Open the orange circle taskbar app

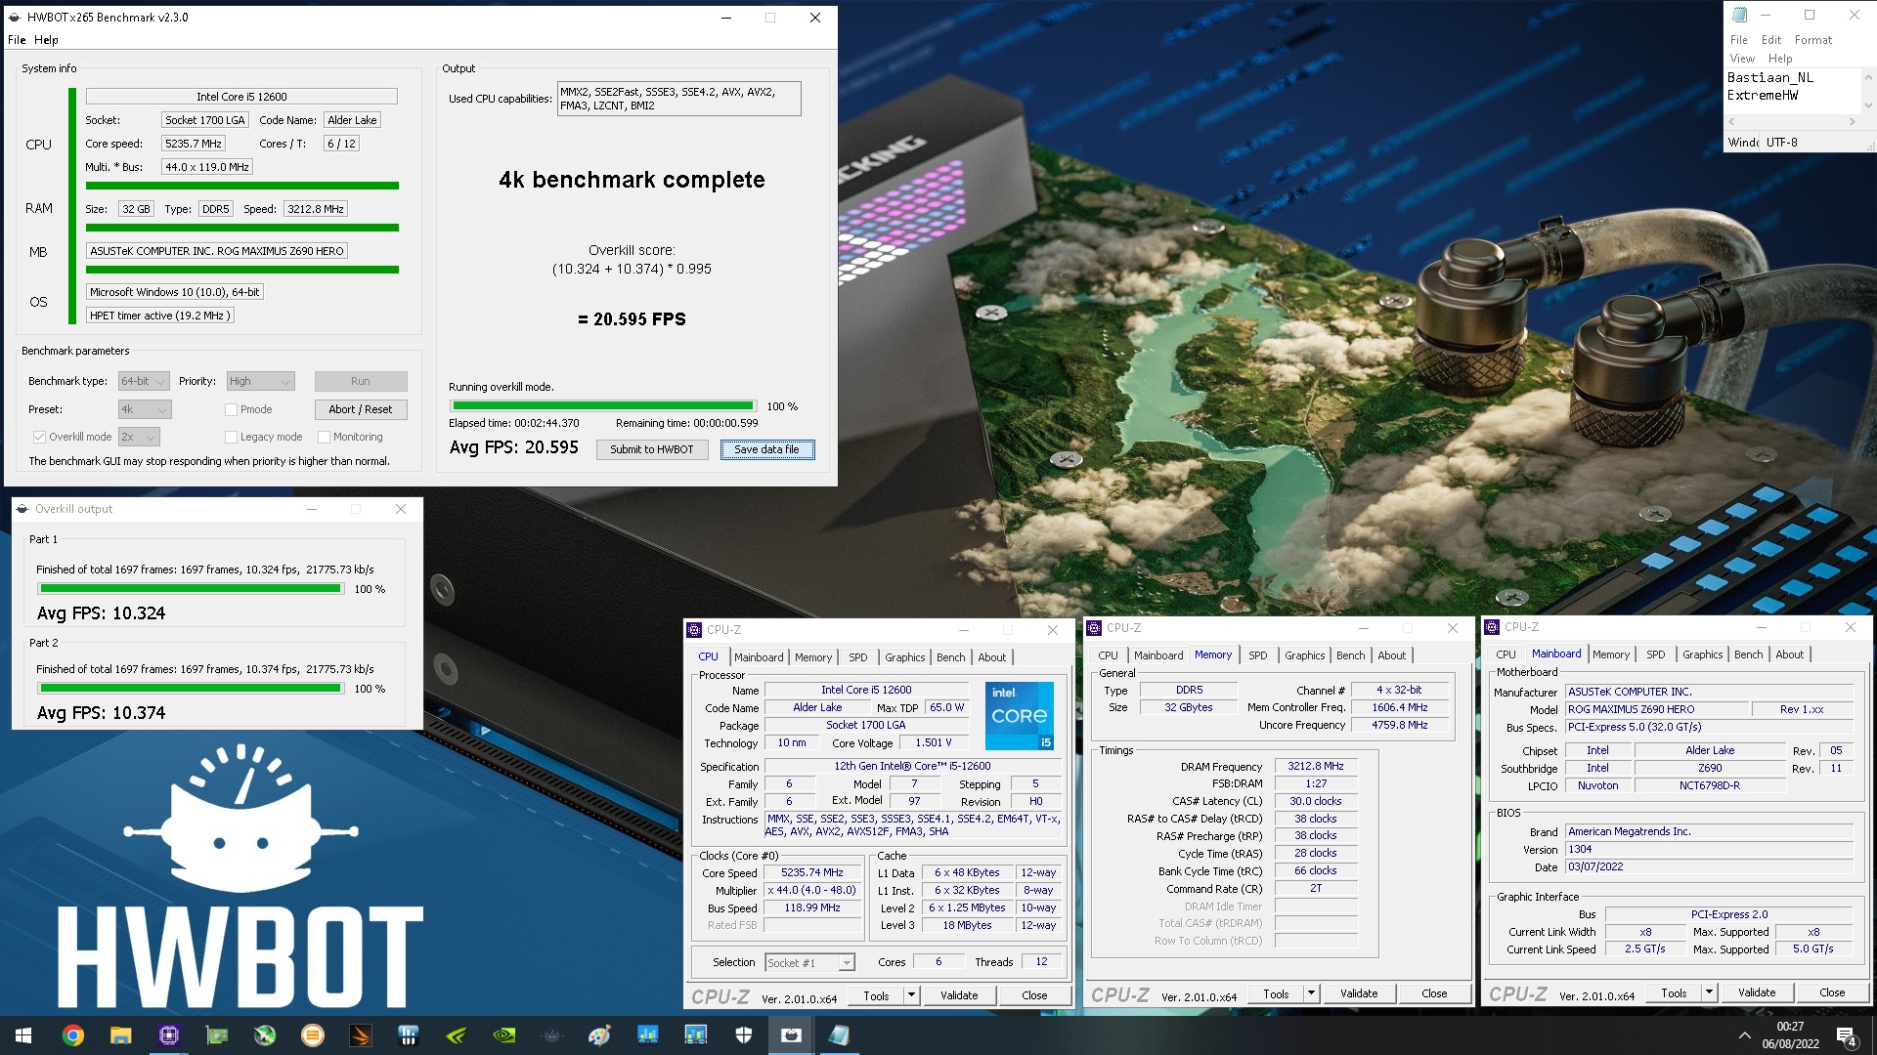coord(313,1035)
